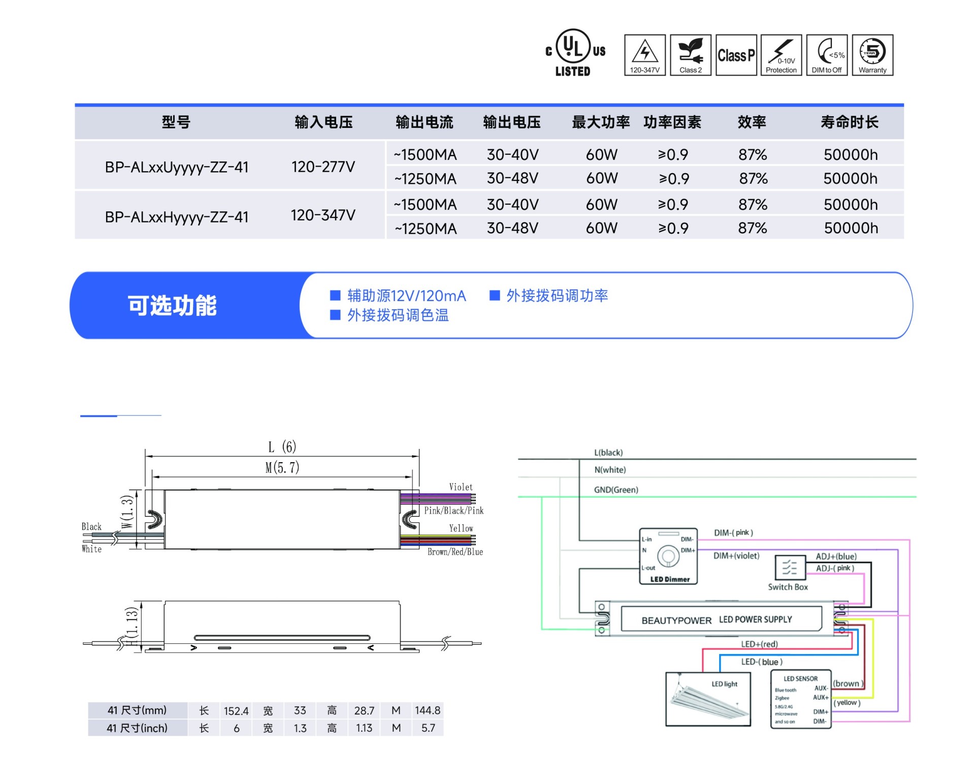Click the Class 2 plug icon
975x780 pixels.
(691, 55)
